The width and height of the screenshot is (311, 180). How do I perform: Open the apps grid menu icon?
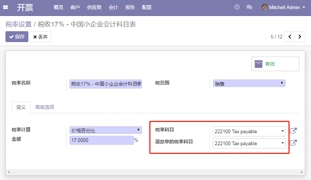pyautogui.click(x=5, y=7)
